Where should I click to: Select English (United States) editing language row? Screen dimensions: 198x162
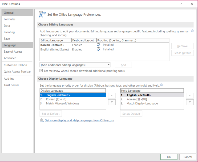(x=54, y=49)
